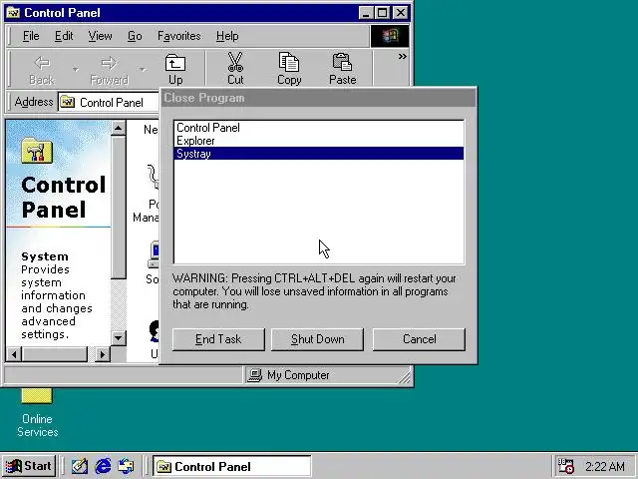Click the Shut Down button
Viewport: 638px width, 479px height.
317,339
